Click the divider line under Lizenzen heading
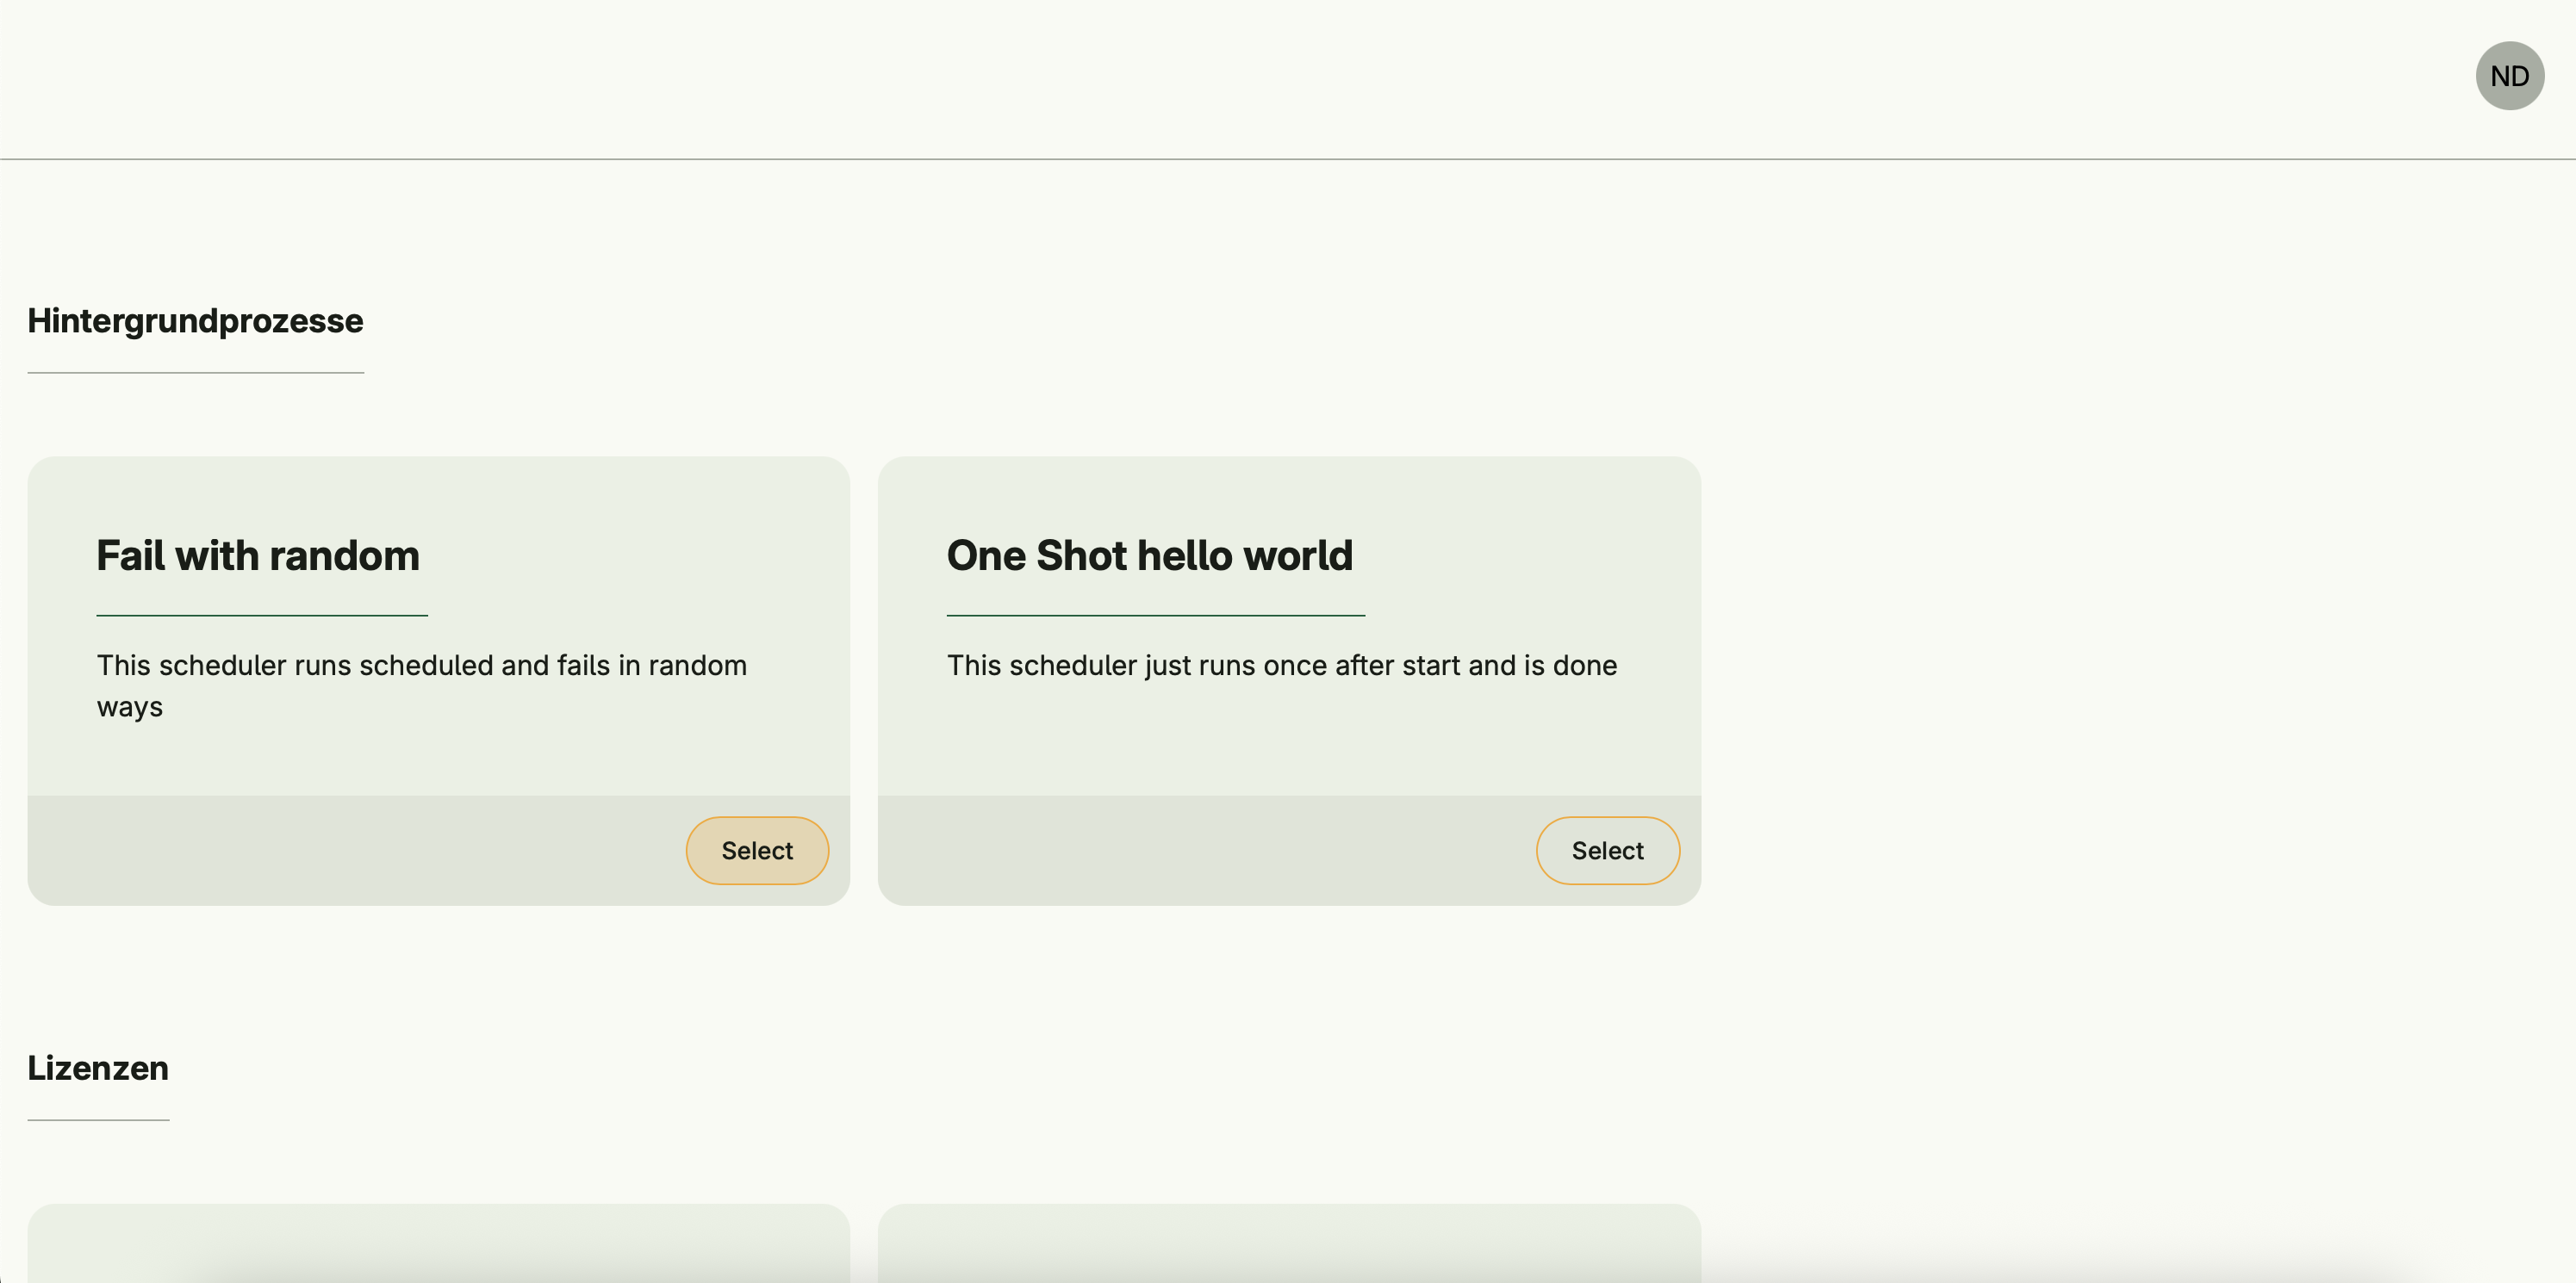The image size is (2576, 1283). tap(98, 1120)
